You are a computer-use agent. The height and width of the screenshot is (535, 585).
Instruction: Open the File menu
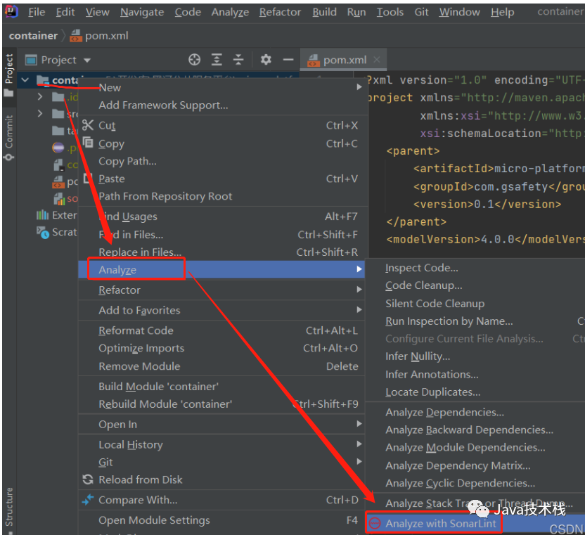pos(37,12)
